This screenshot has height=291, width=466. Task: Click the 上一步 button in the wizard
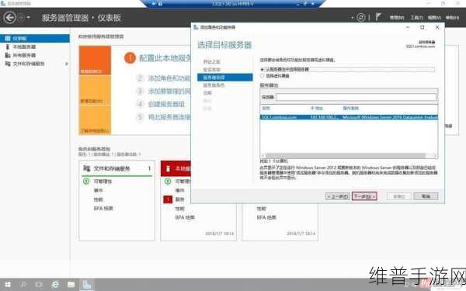tap(338, 196)
